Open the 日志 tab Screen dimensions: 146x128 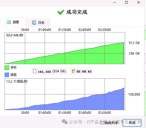tap(38, 22)
